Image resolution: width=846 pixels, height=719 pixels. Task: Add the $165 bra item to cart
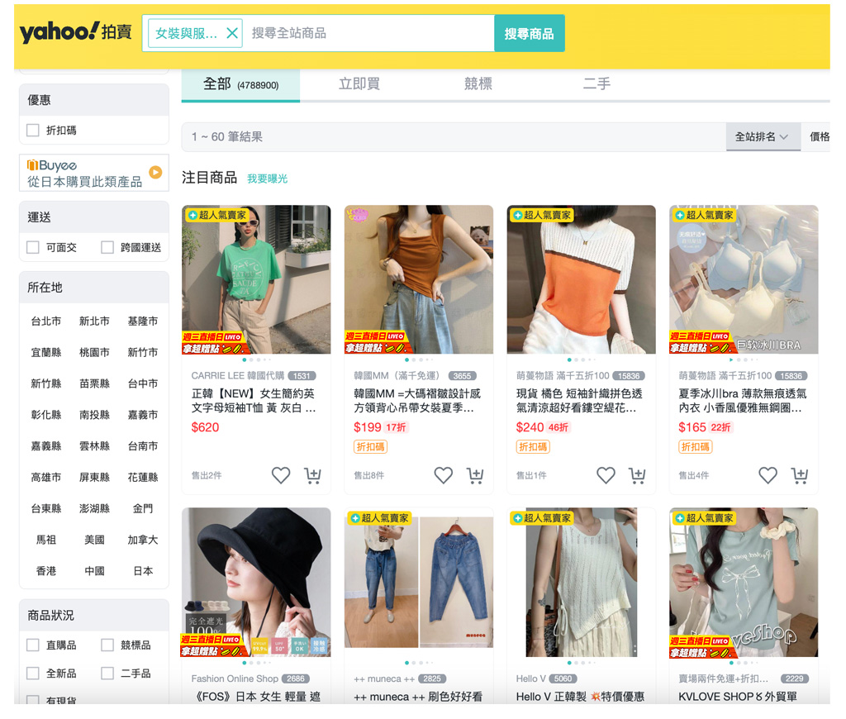click(800, 475)
